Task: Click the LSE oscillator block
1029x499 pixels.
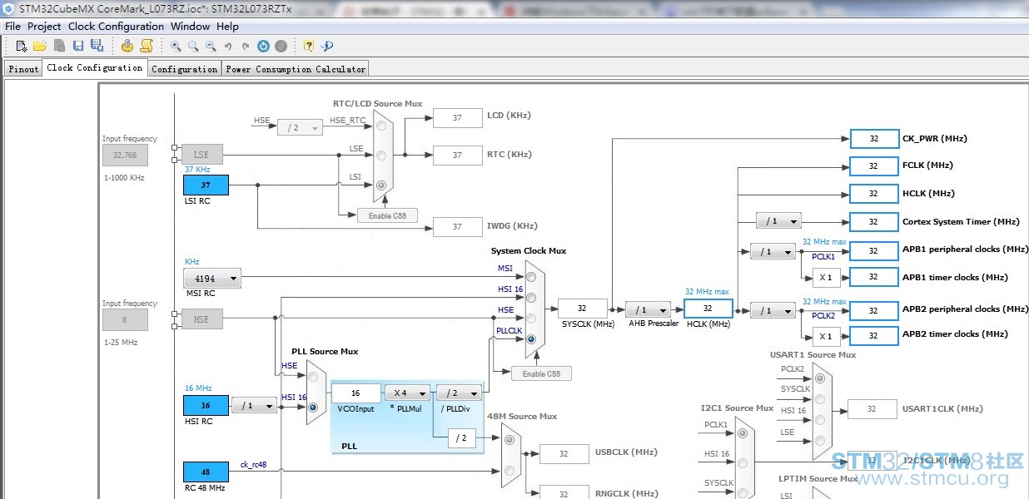Action: click(x=201, y=155)
